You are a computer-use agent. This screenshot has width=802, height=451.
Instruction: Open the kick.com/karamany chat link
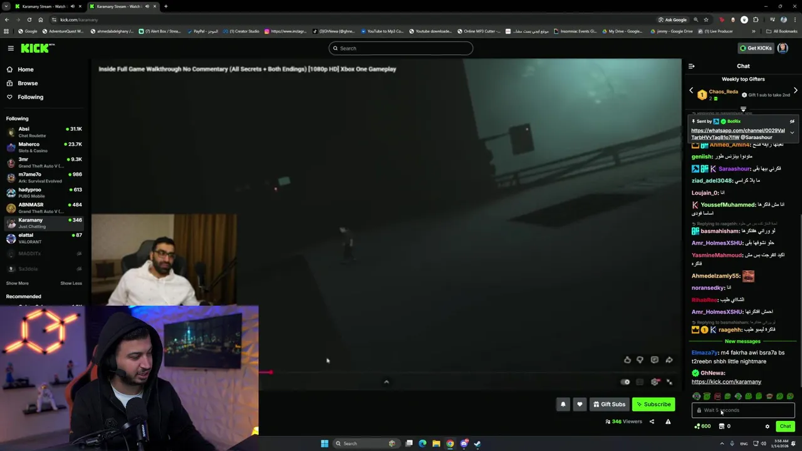pyautogui.click(x=726, y=381)
